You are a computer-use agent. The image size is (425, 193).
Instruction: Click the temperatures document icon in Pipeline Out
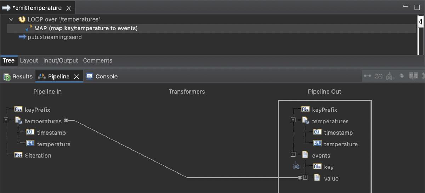coord(306,121)
